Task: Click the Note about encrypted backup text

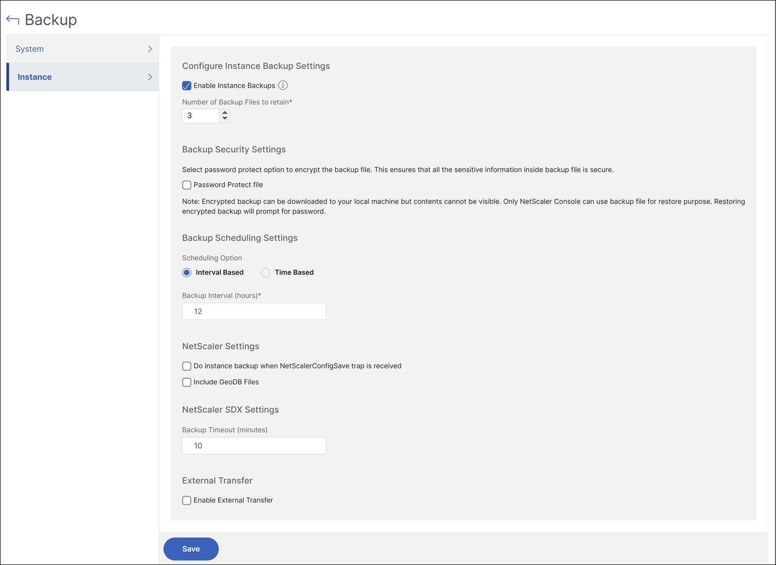Action: pyautogui.click(x=463, y=207)
